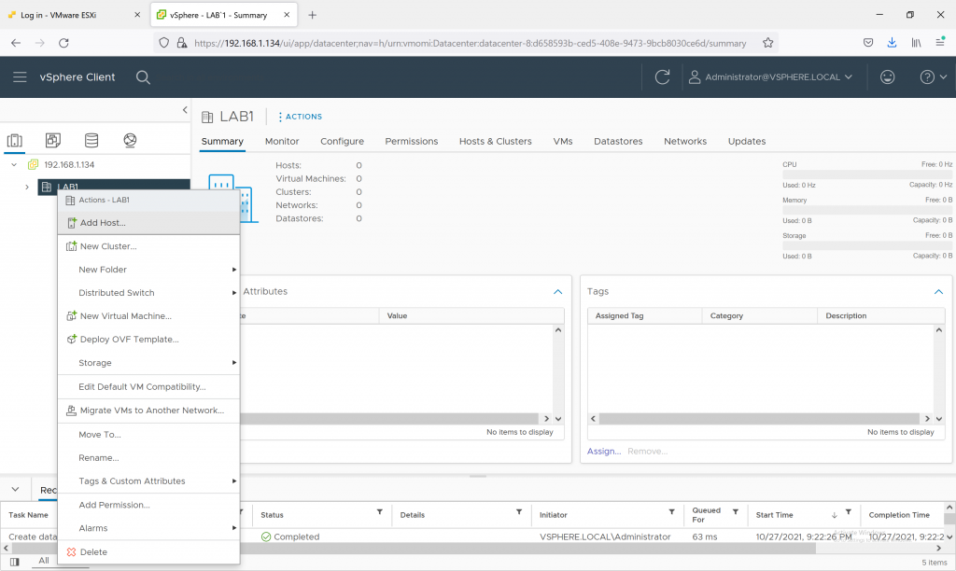Filter the Status column

tap(379, 512)
